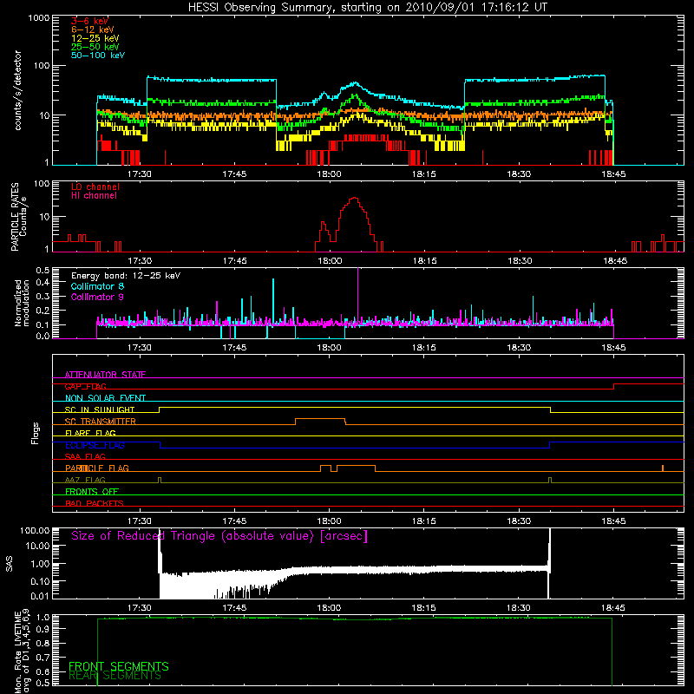Click 18:30 tick label under counts plot
The image size is (694, 694).
[519, 174]
